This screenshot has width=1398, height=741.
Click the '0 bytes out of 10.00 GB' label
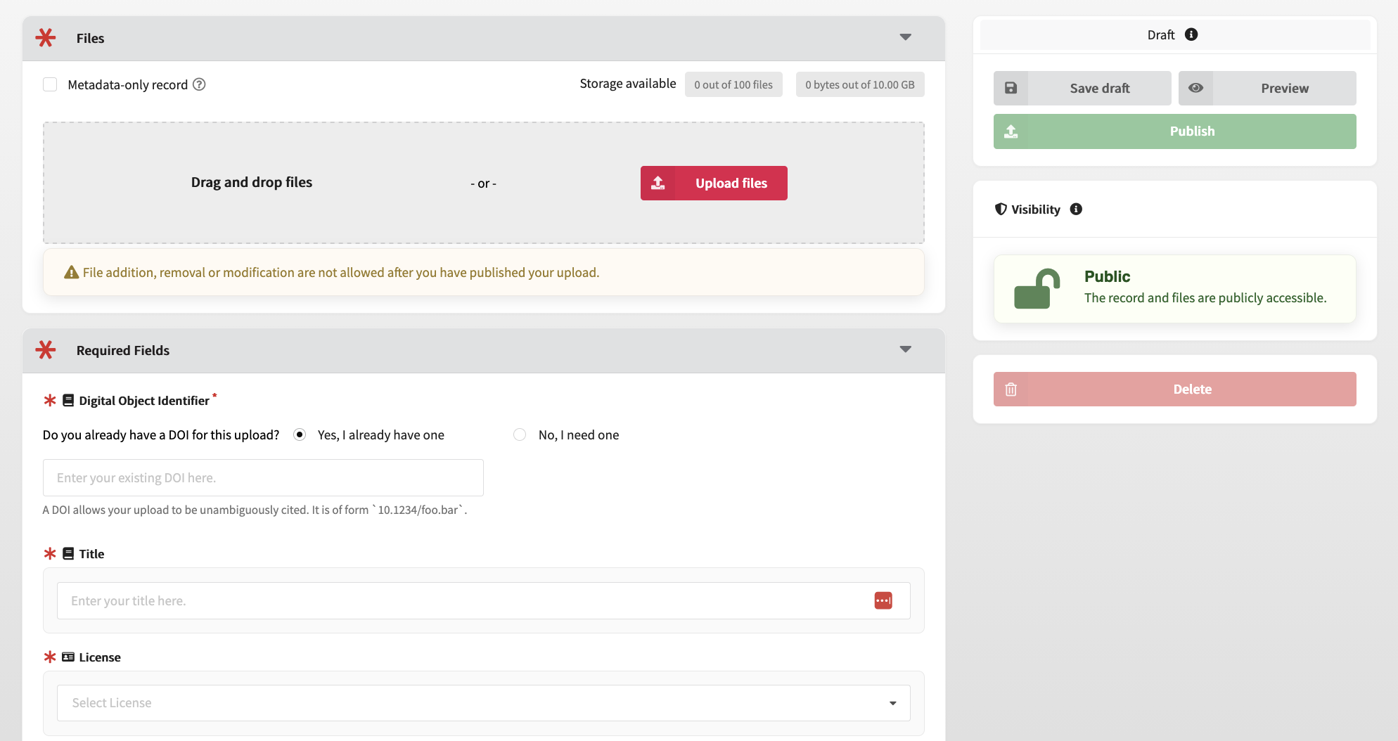click(860, 84)
